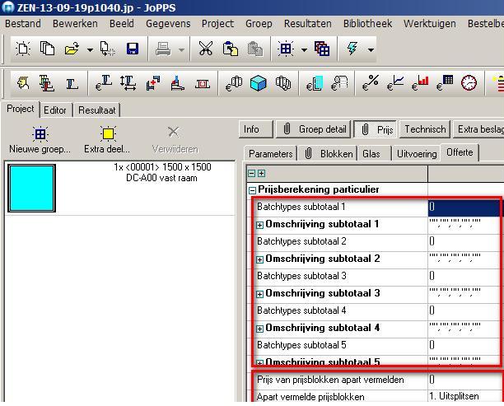Open the Resultaten menu
This screenshot has height=406, width=504.
(x=308, y=23)
